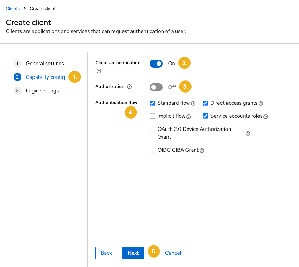Viewport: 299px width, 267px height.
Task: Open help for Client authentication
Action: (x=99, y=71)
